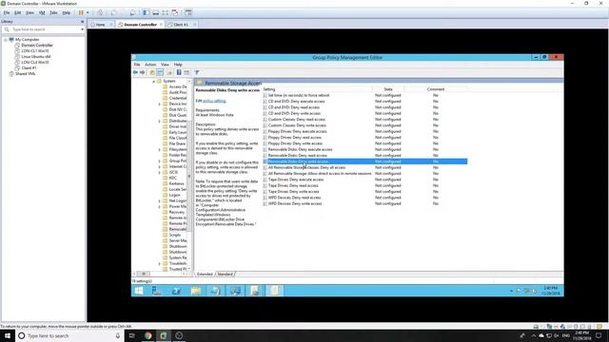Viewport: 609px width, 342px height.
Task: Click VMware unity mode toolbar icon
Action: point(175,12)
